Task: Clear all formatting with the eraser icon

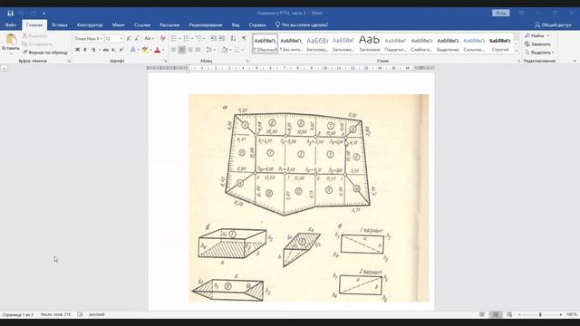Action: point(162,38)
